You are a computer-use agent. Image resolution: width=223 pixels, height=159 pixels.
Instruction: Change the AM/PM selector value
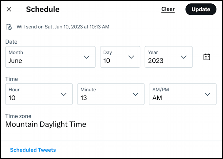pos(183,94)
